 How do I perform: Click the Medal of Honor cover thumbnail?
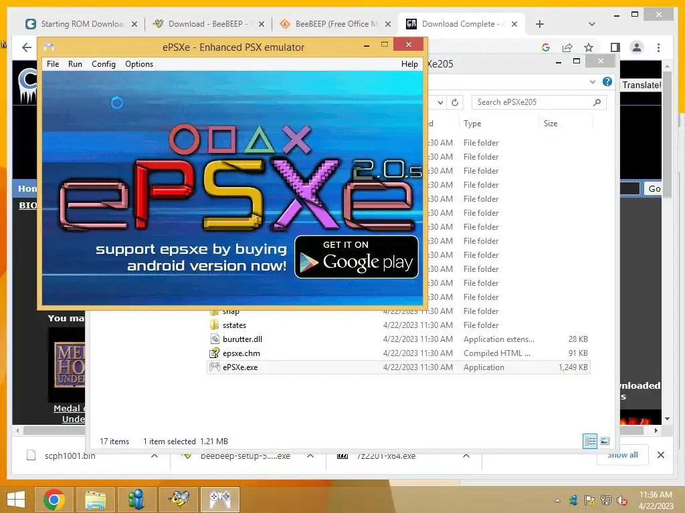[x=66, y=364]
